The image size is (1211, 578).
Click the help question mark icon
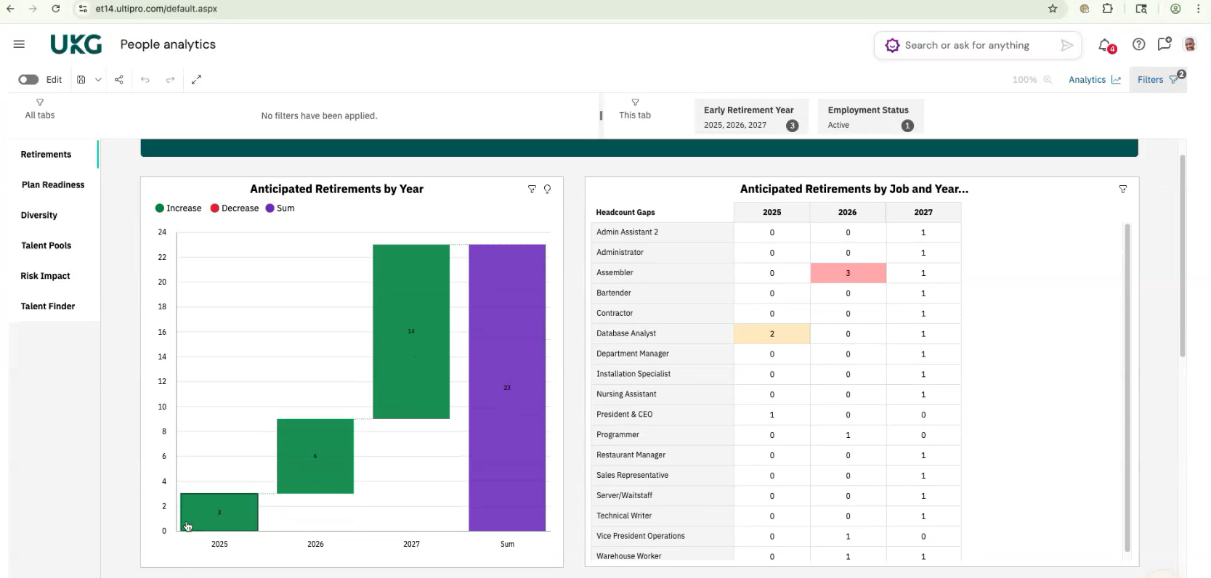1138,44
